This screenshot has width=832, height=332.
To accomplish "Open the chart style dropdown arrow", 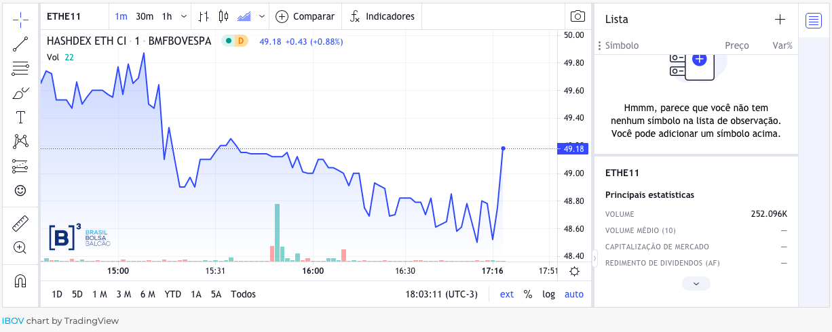I will click(x=262, y=16).
